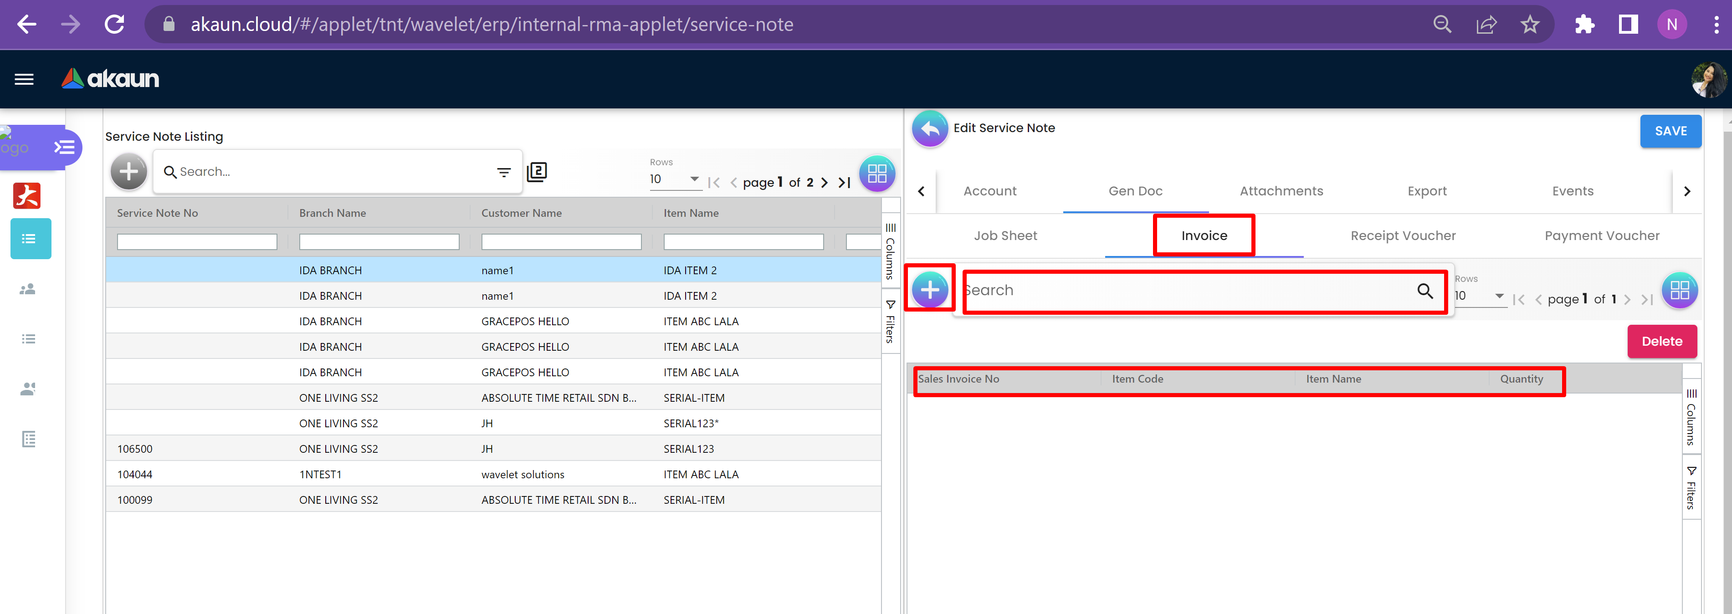Viewport: 1732px width, 614px height.
Task: Click the red PDF-style sidebar icon
Action: point(27,196)
